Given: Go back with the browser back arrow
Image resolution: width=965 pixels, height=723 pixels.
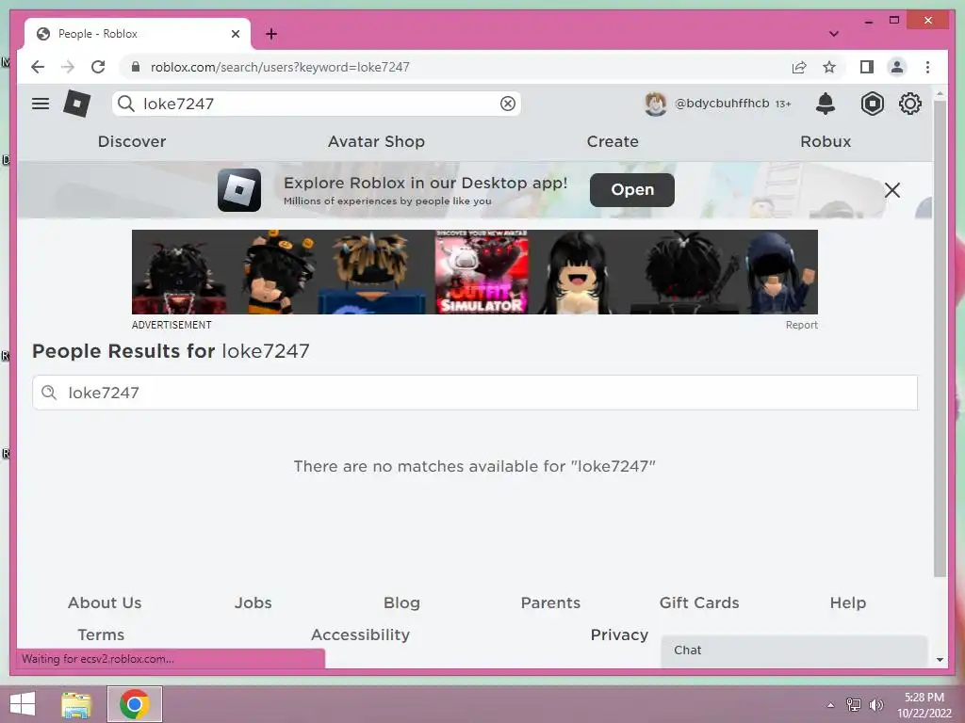Looking at the screenshot, I should pos(38,67).
